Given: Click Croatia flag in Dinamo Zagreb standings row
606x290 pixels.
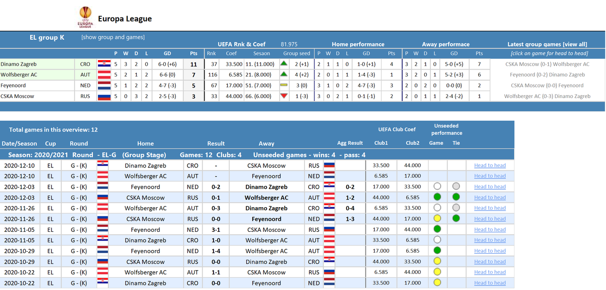Looking at the screenshot, I should click(x=104, y=64).
